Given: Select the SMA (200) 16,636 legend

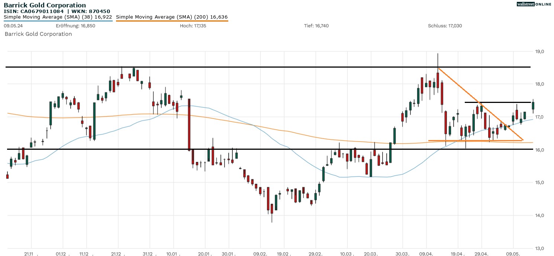Looking at the screenshot, I should [172, 17].
